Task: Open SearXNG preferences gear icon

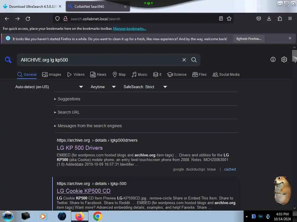Action: 284,60
